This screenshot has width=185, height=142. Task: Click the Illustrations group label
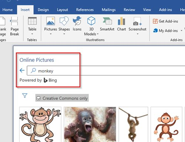point(95,40)
